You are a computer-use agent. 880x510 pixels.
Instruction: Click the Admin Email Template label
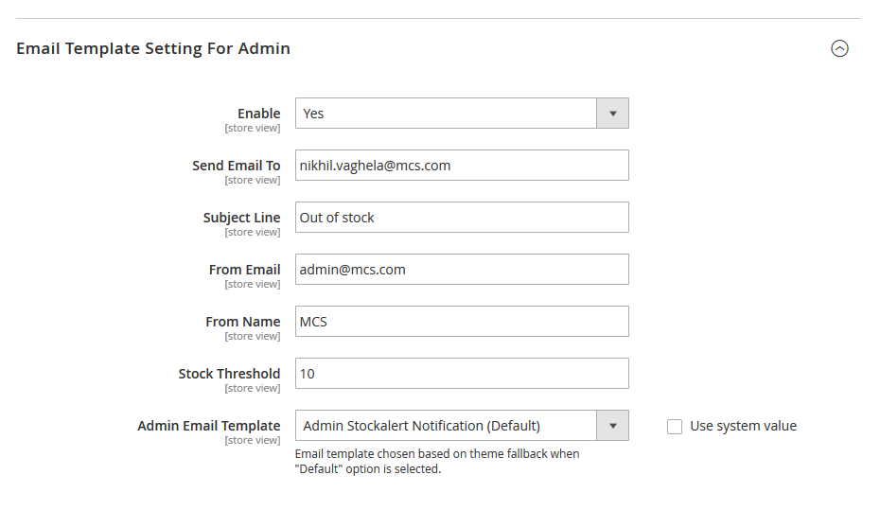click(x=208, y=426)
